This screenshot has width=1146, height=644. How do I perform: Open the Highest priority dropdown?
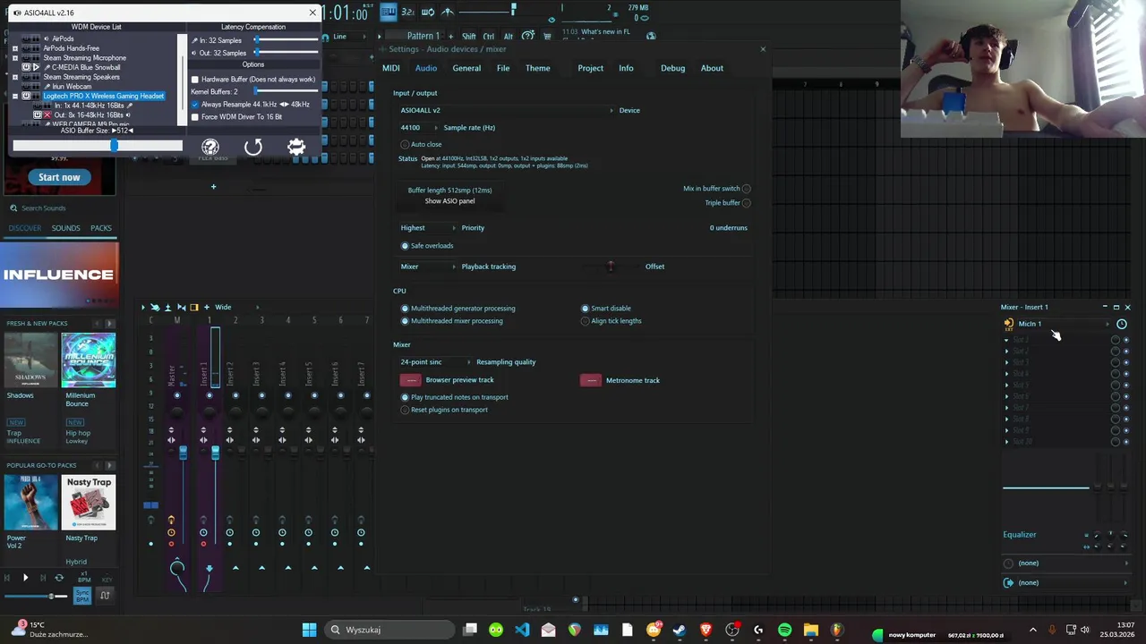click(x=427, y=228)
